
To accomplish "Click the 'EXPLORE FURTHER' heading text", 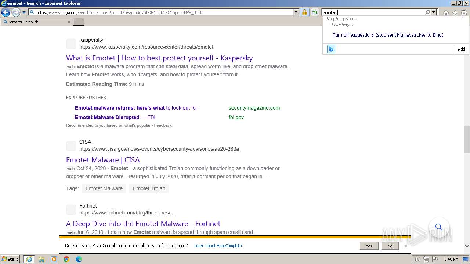I will [86, 97].
